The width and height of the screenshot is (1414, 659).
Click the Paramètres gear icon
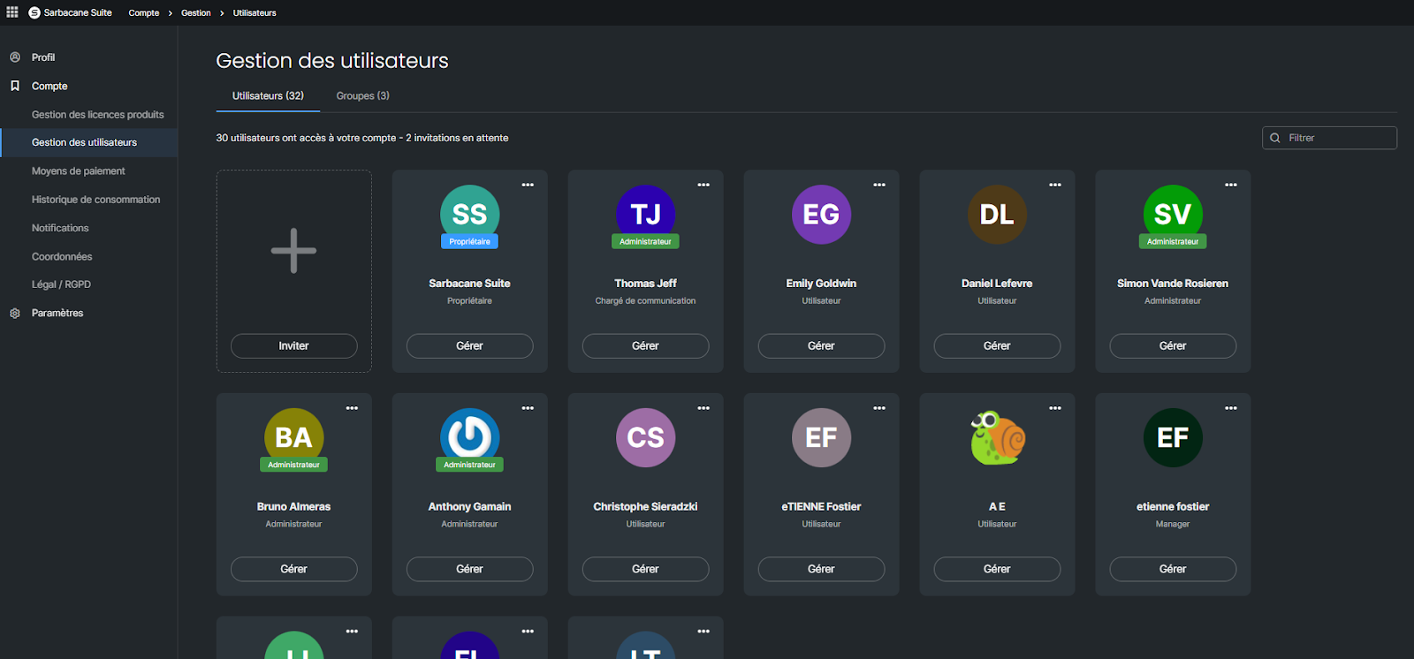(15, 314)
